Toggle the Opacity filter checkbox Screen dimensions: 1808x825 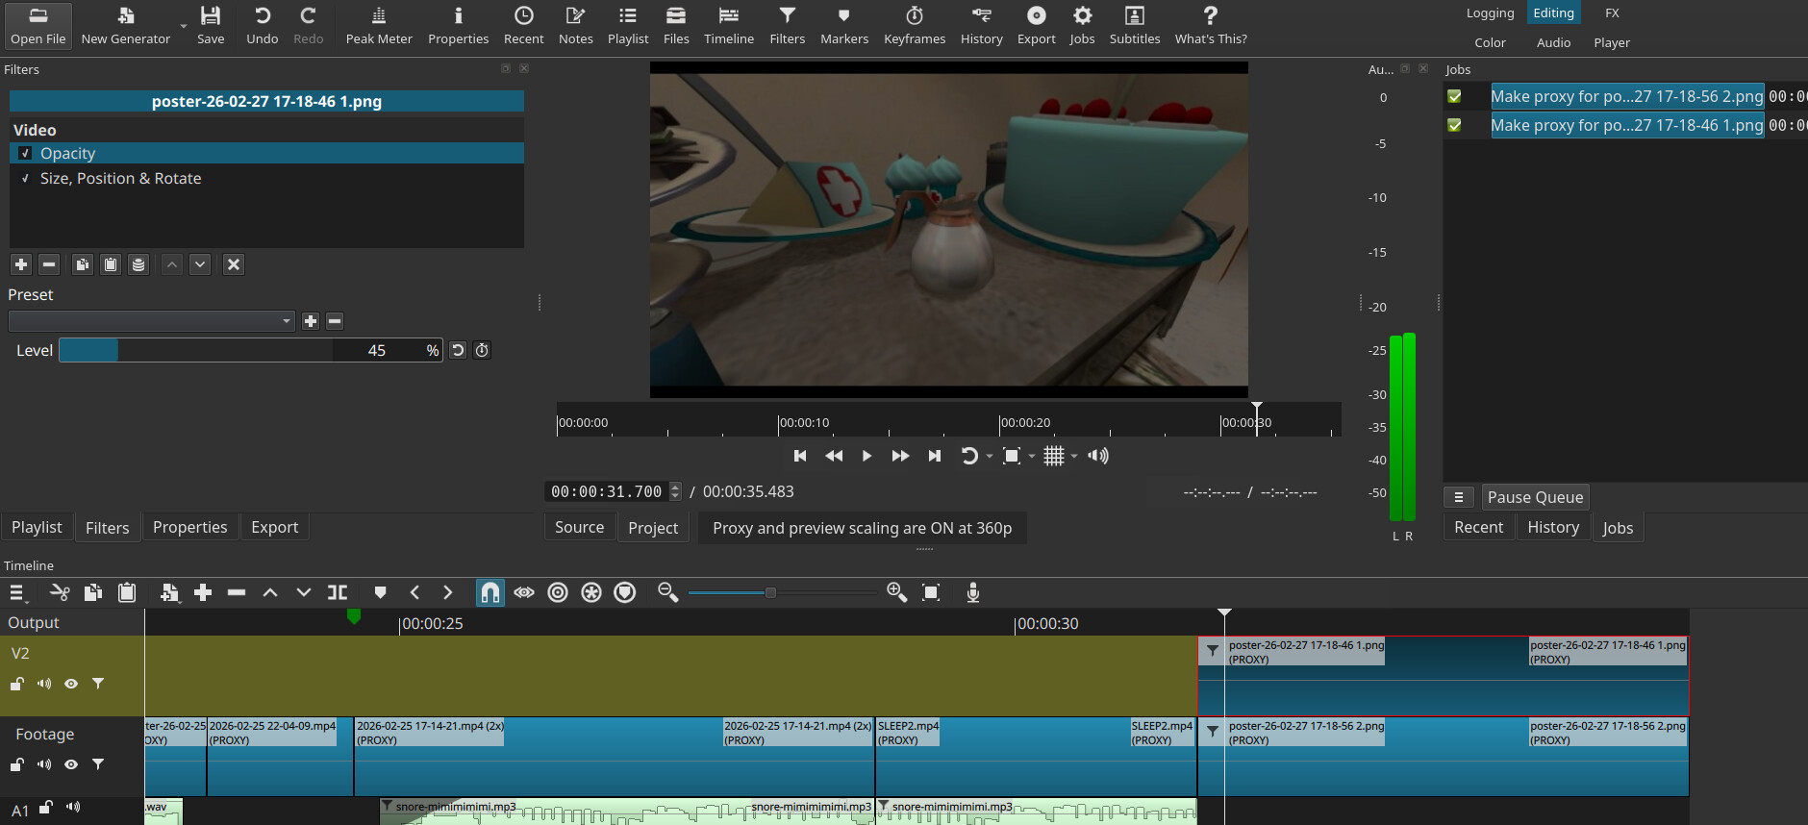[x=26, y=153]
